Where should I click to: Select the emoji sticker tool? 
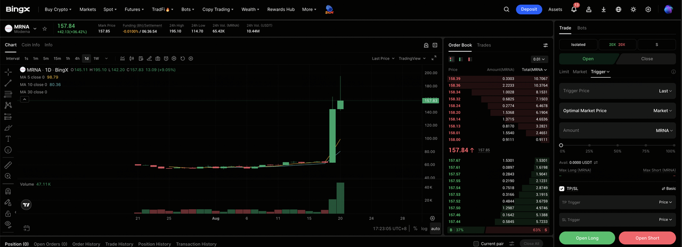[x=8, y=150]
